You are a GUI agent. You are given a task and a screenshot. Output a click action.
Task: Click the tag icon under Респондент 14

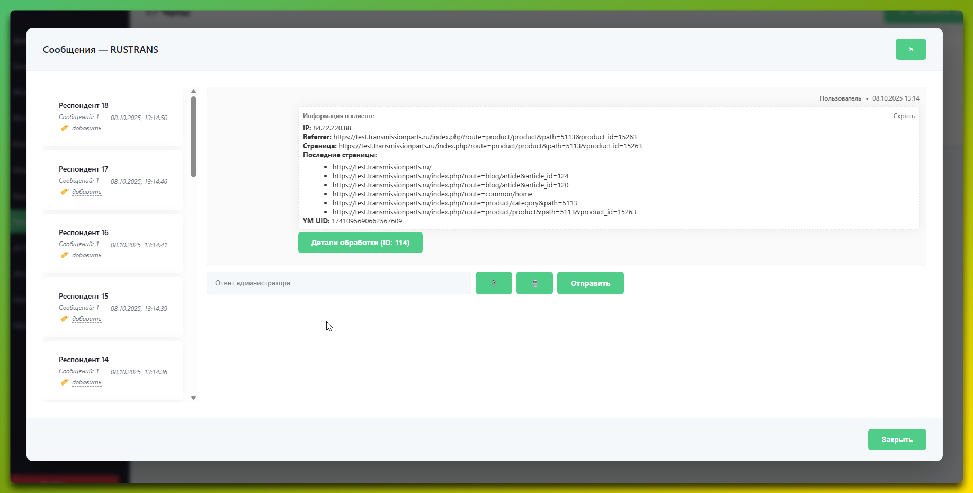(x=64, y=382)
